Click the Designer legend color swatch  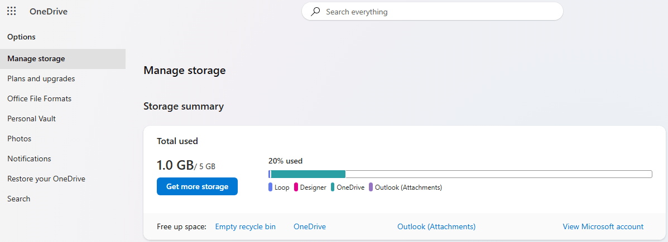(x=296, y=187)
